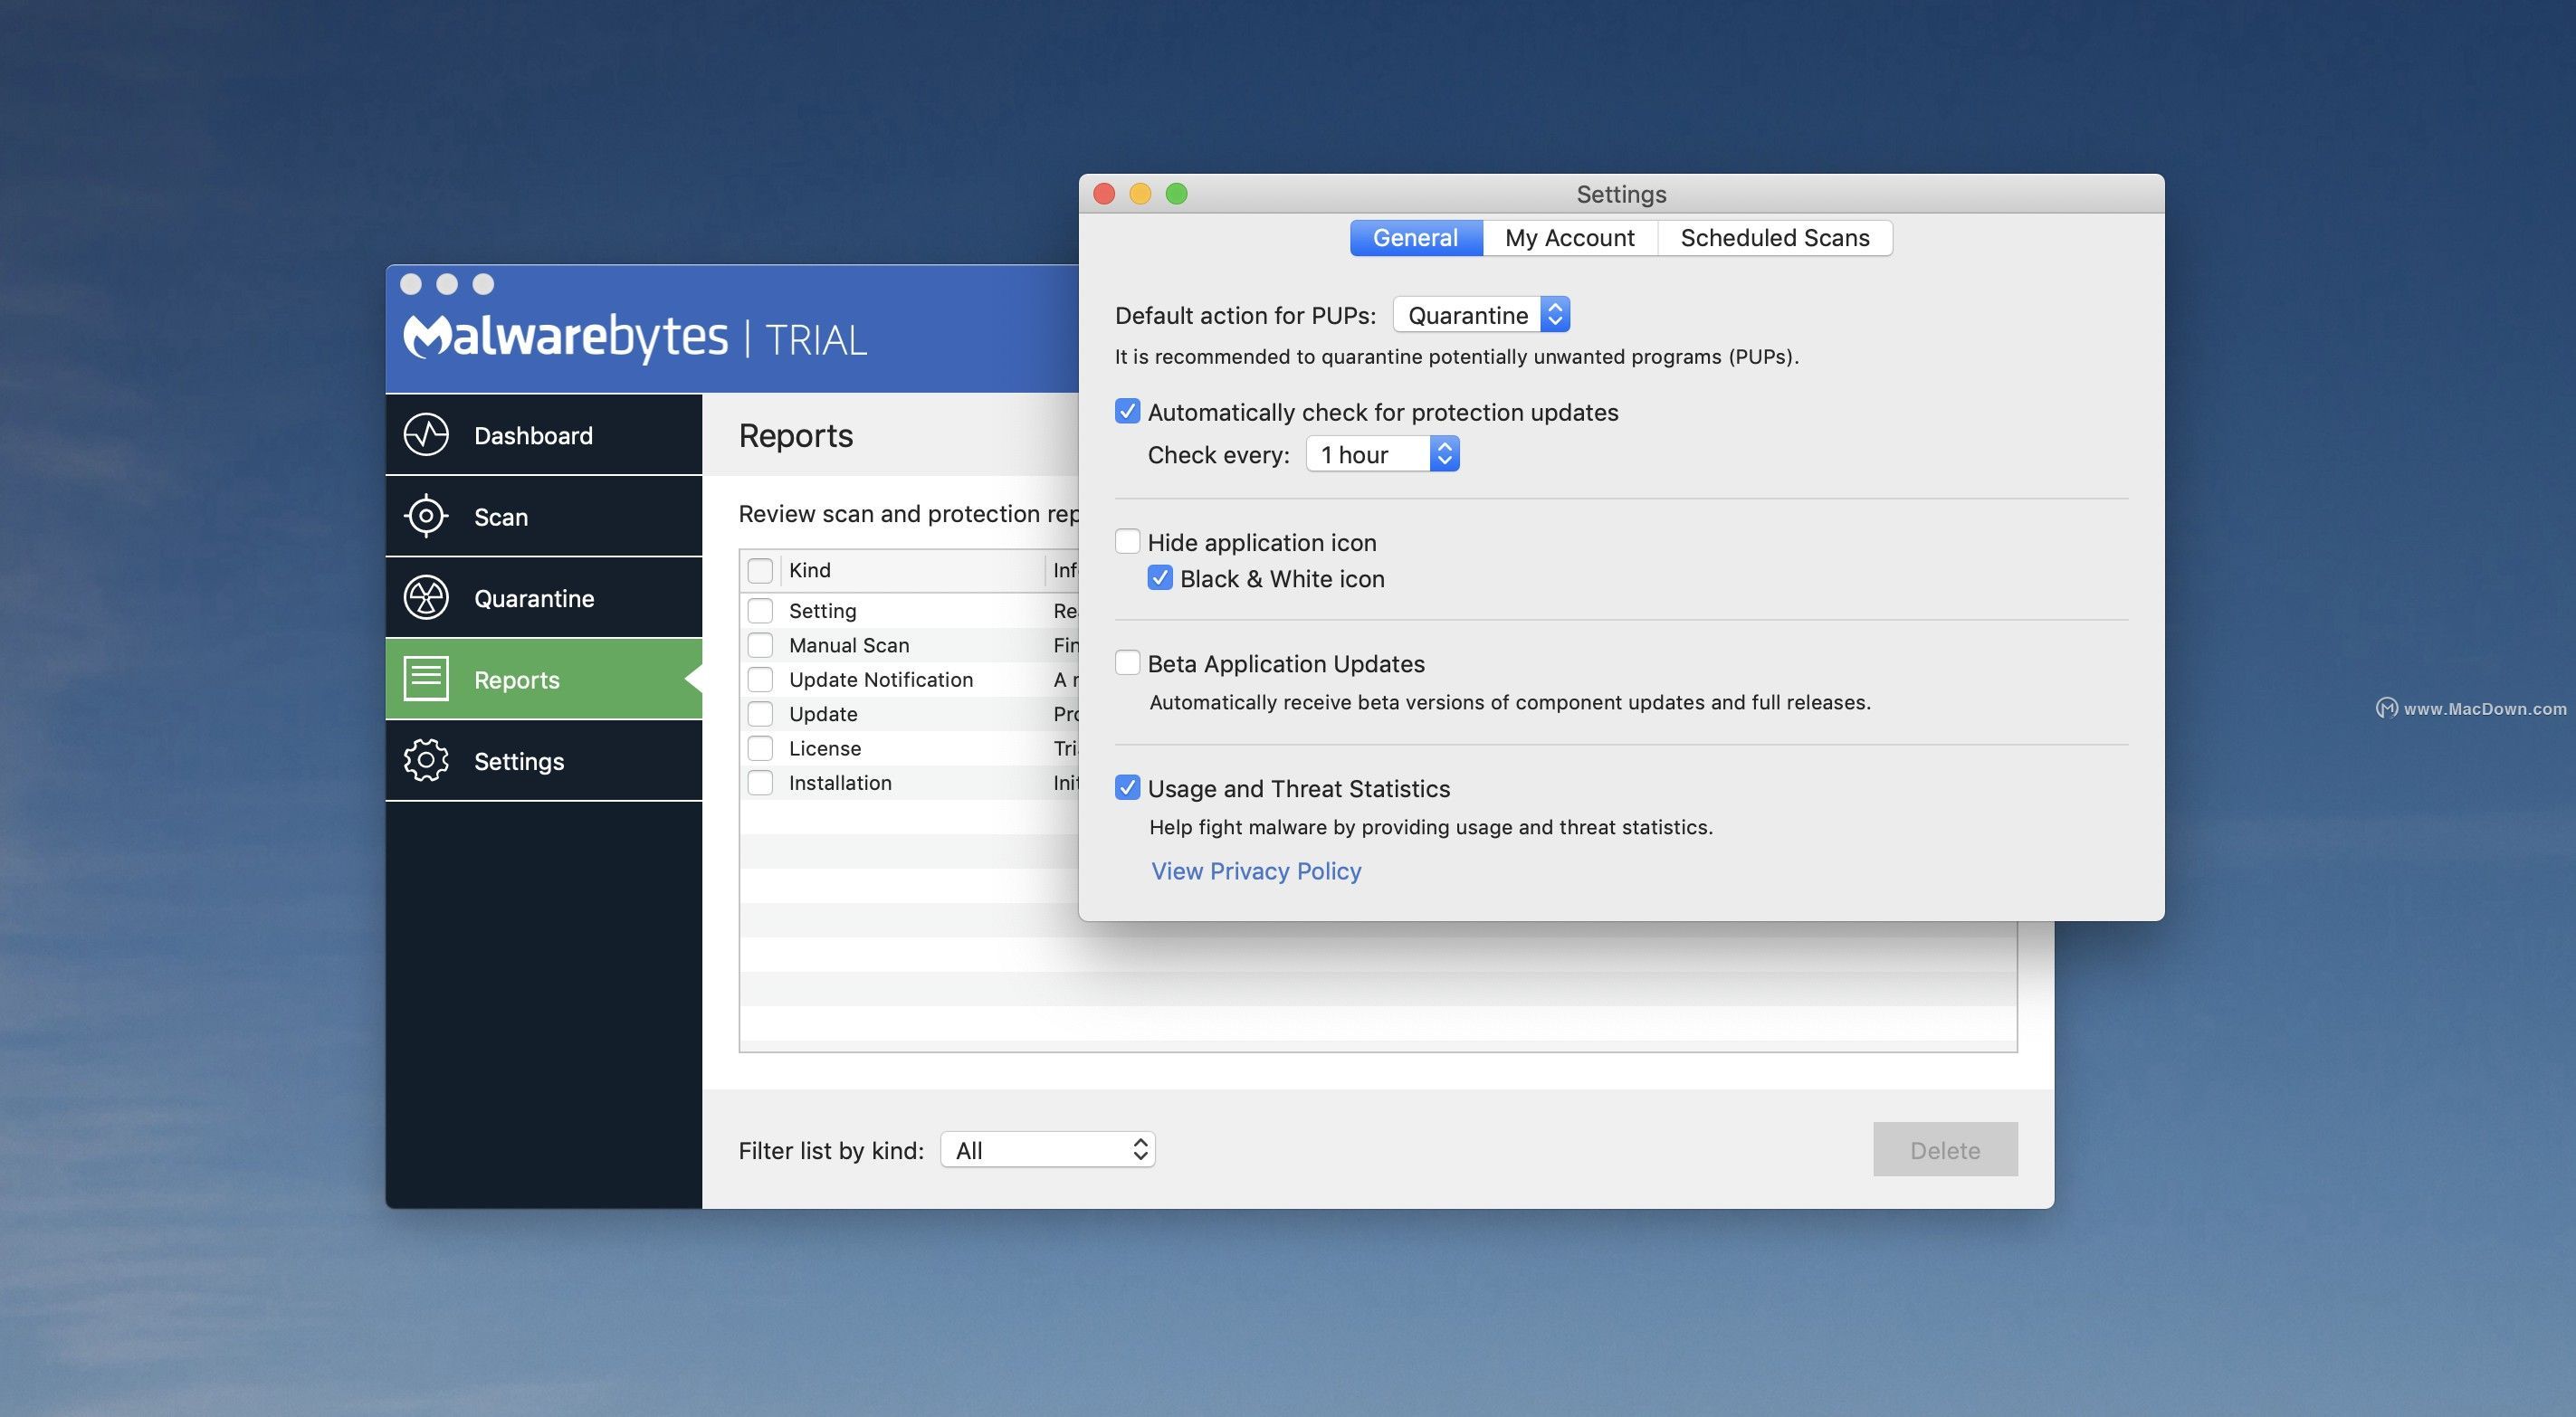Check the License report row checkbox
The height and width of the screenshot is (1417, 2576).
tap(760, 748)
